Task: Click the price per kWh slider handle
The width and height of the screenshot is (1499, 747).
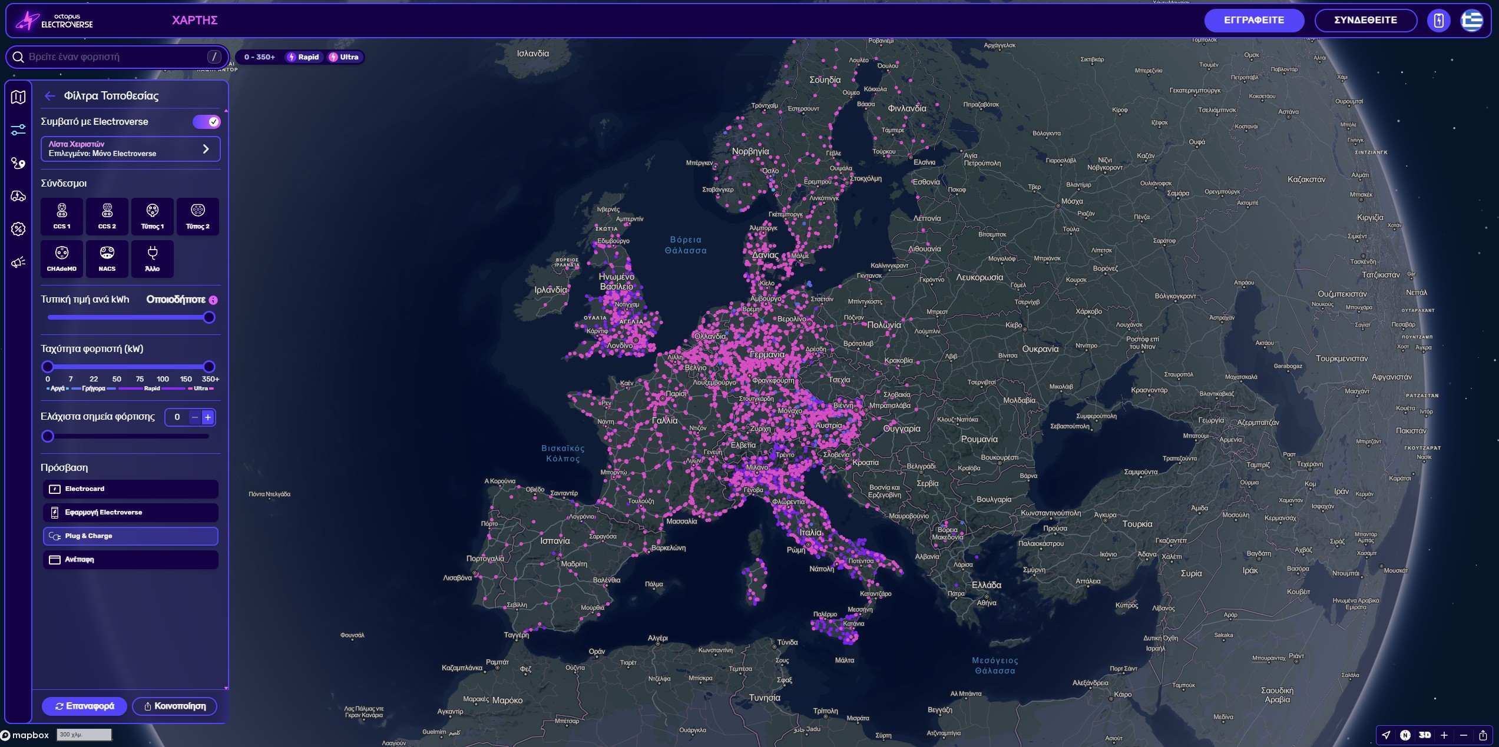Action: pyautogui.click(x=209, y=318)
